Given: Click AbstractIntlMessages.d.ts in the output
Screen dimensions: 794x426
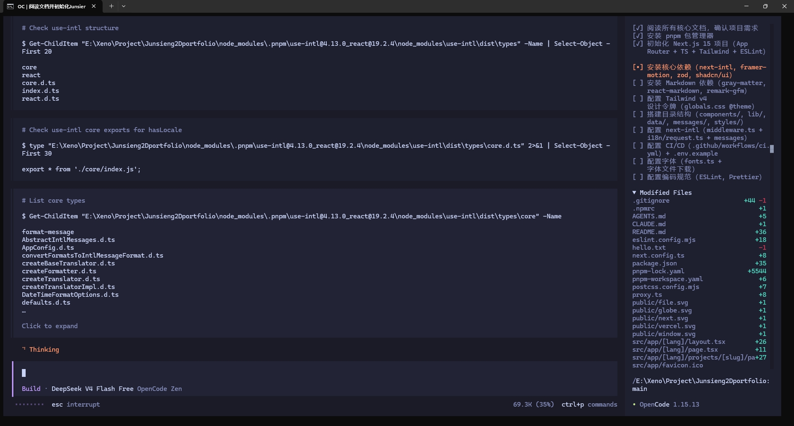Looking at the screenshot, I should 68,240.
